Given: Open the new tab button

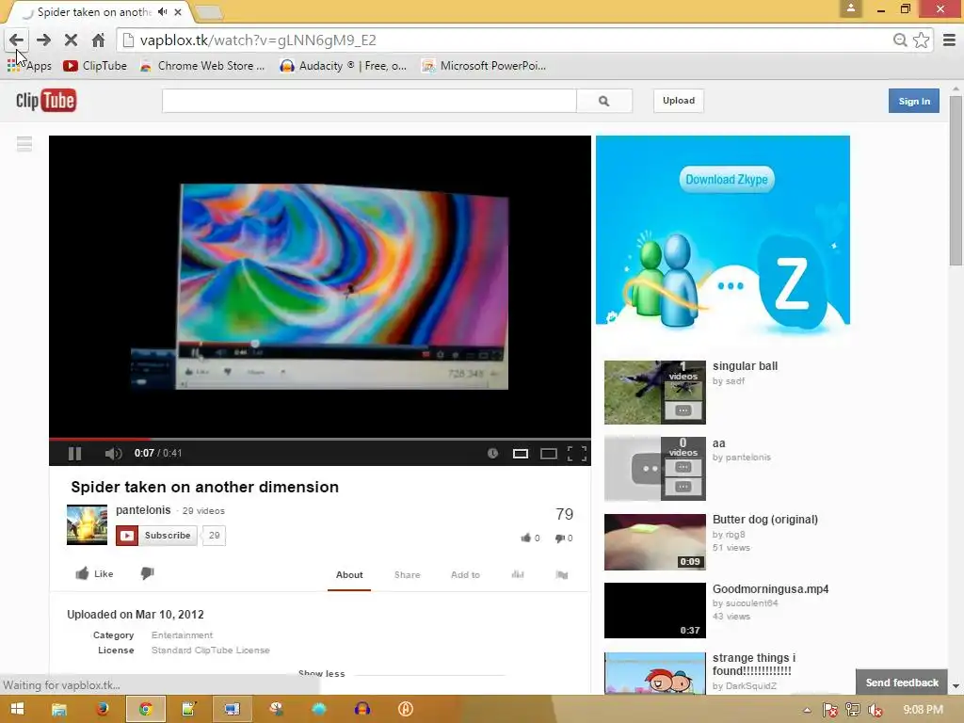Looking at the screenshot, I should click(210, 12).
